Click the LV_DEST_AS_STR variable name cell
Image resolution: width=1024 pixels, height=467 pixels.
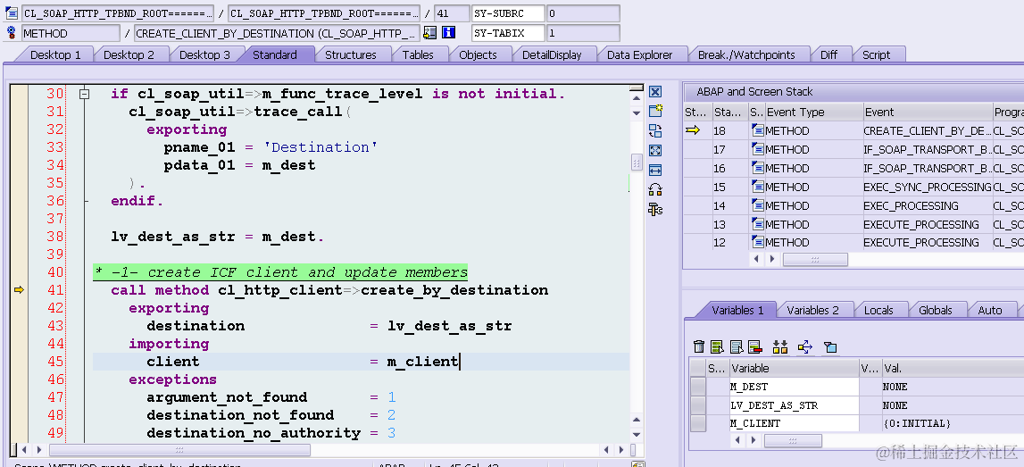click(x=795, y=405)
